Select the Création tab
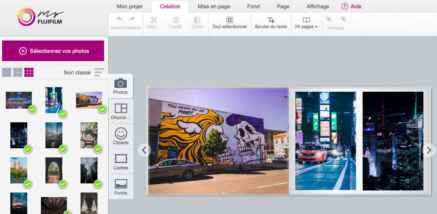The height and width of the screenshot is (214, 437). (x=170, y=6)
